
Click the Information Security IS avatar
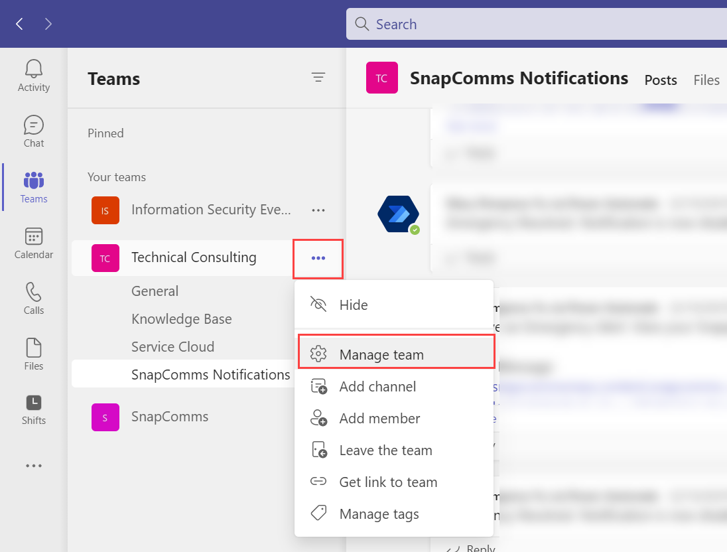click(105, 210)
